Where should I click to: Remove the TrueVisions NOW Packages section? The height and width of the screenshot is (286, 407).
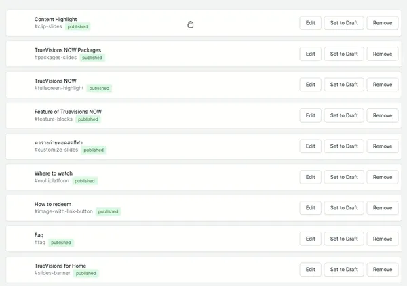[383, 54]
